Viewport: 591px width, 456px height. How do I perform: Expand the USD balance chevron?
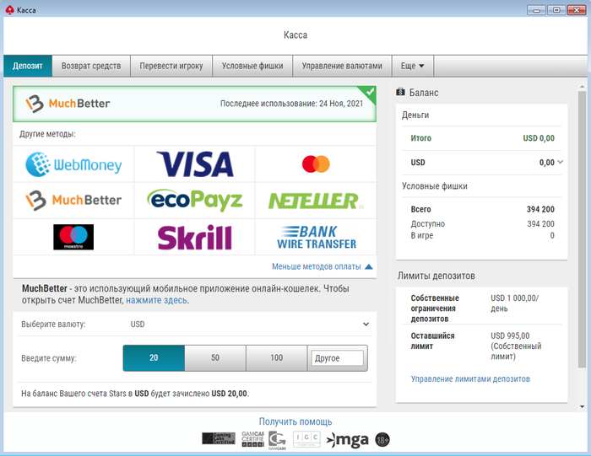coord(560,162)
